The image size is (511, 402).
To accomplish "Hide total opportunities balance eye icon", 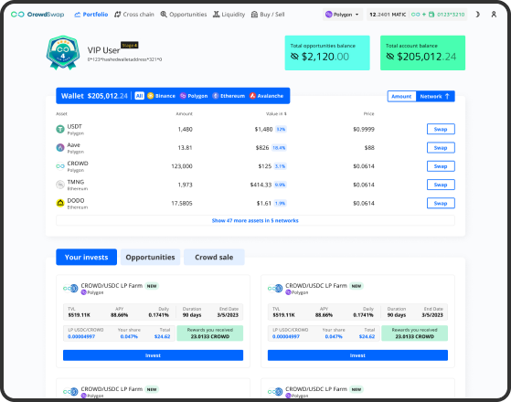I will click(294, 57).
